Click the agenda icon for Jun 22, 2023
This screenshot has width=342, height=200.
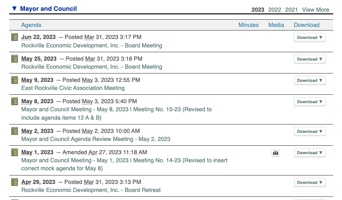tap(15, 37)
